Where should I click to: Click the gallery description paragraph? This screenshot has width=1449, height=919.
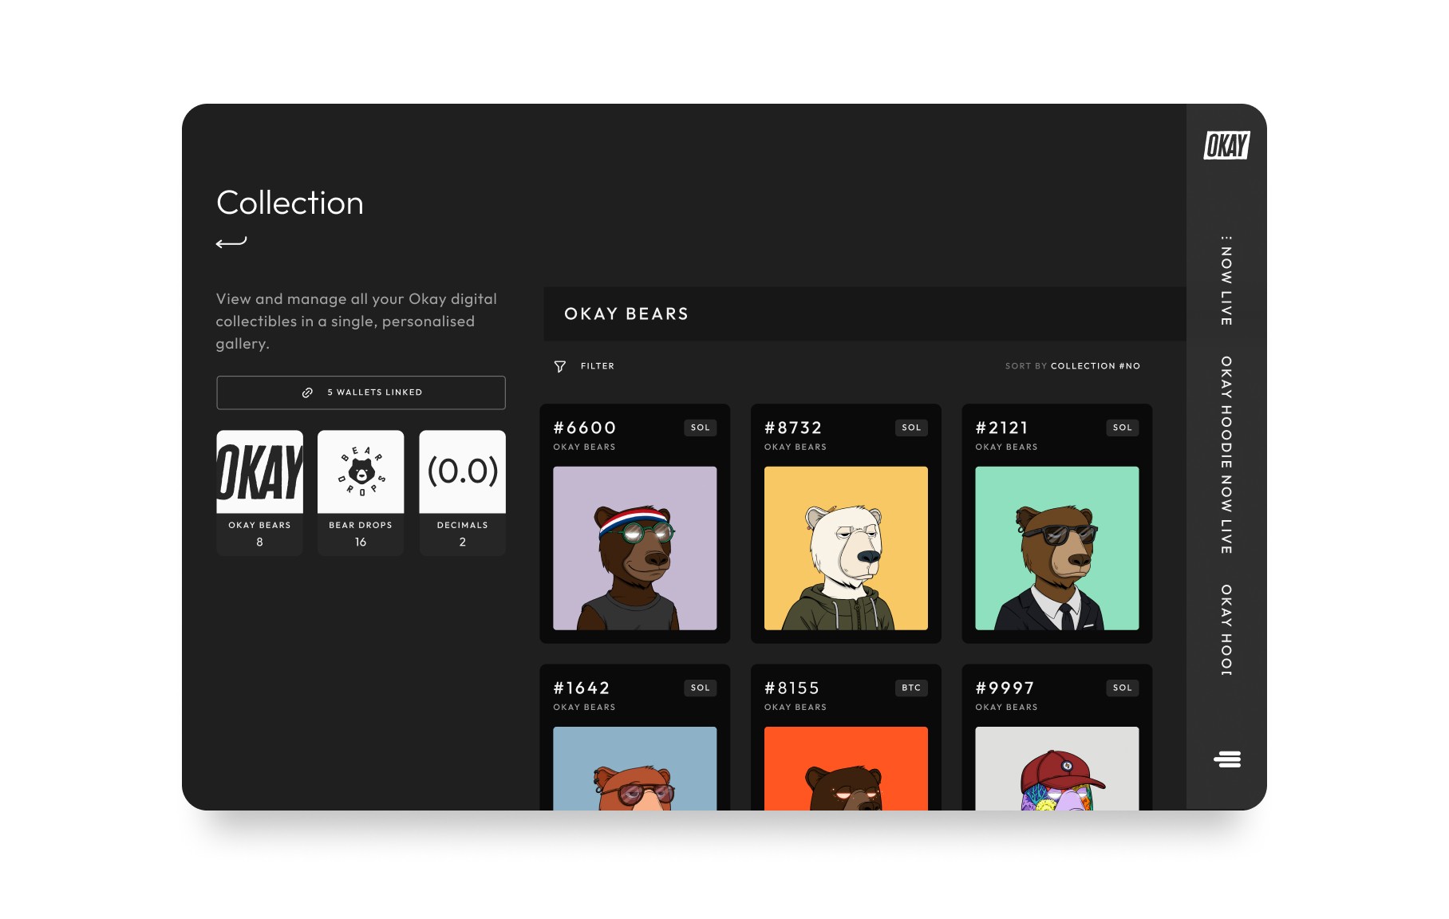[x=357, y=321]
